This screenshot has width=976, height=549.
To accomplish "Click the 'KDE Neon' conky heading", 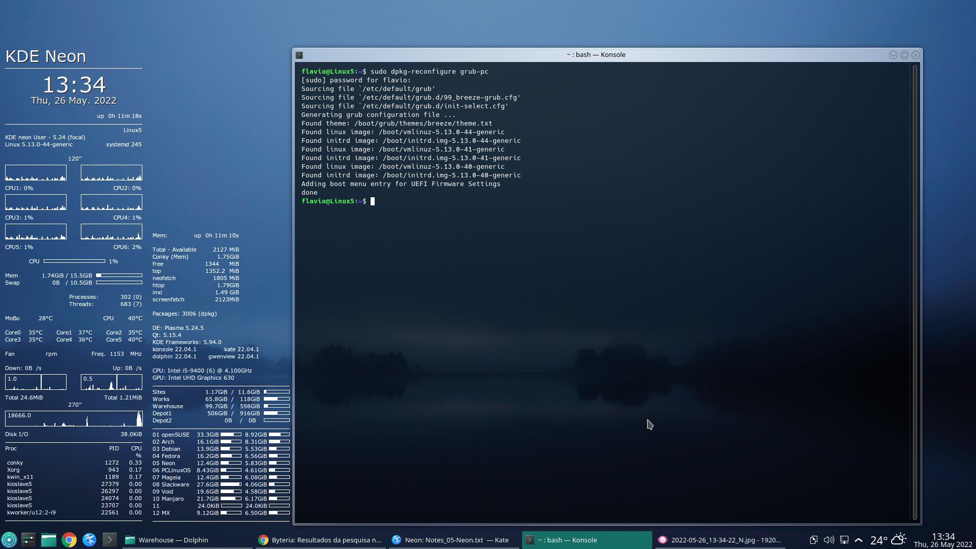I will (46, 56).
